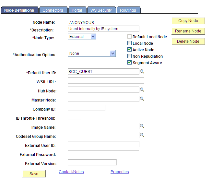Open lookup for Codeset Group Name
Viewport: 212px width, 179px height.
[142, 135]
